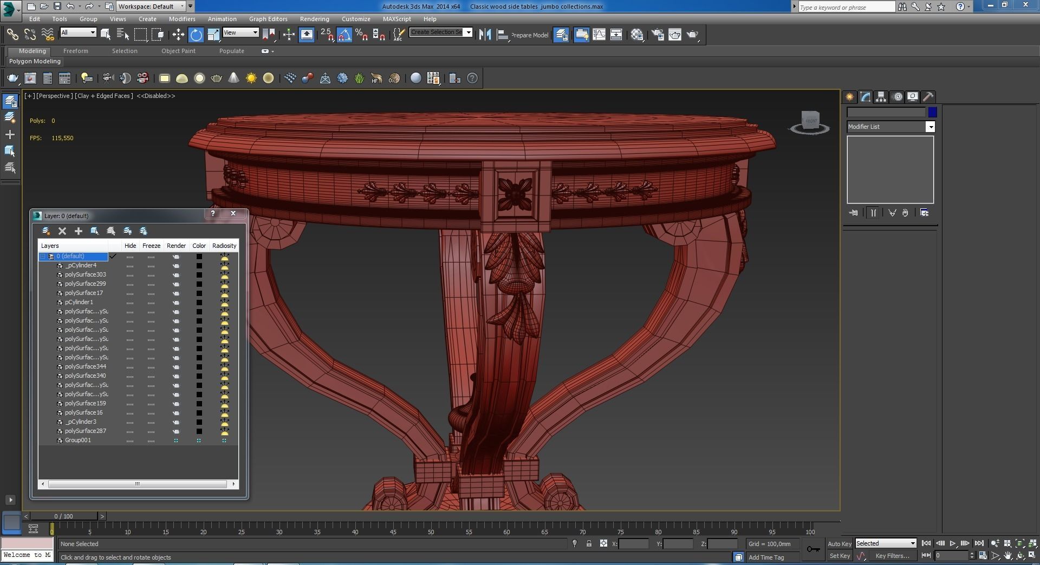Click Add Time Tag
The width and height of the screenshot is (1040, 565).
[766, 557]
